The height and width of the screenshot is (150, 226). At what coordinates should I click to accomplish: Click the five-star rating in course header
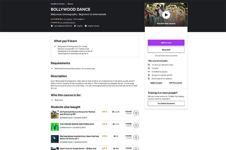tap(58, 19)
